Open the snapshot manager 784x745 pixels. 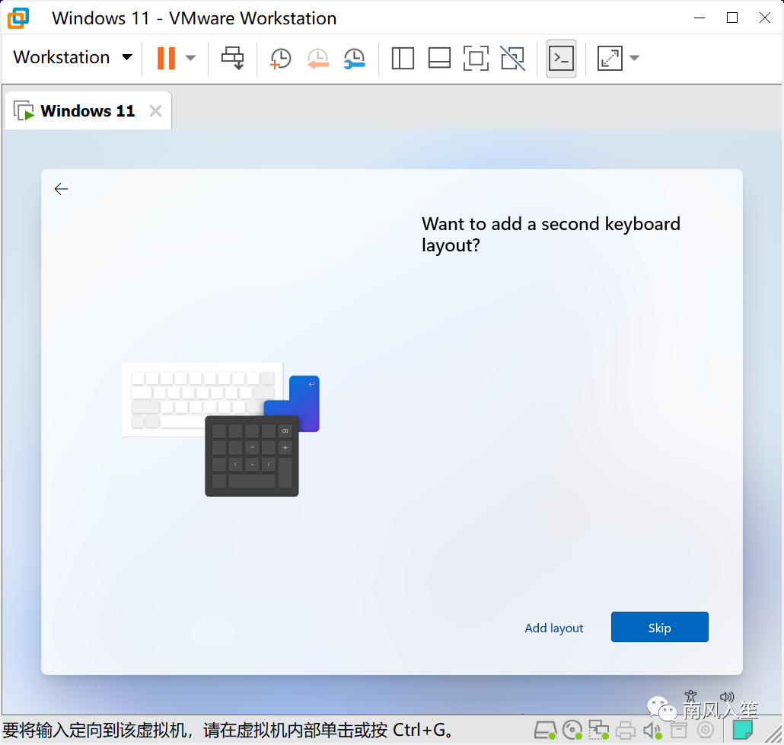click(355, 58)
